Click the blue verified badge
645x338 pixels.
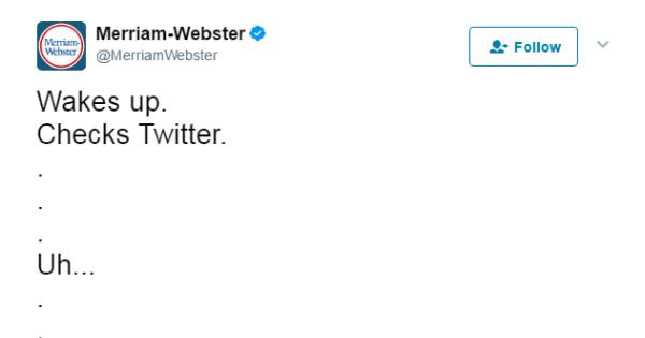point(258,34)
